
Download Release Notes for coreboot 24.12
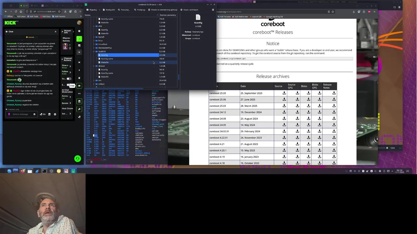334,112
